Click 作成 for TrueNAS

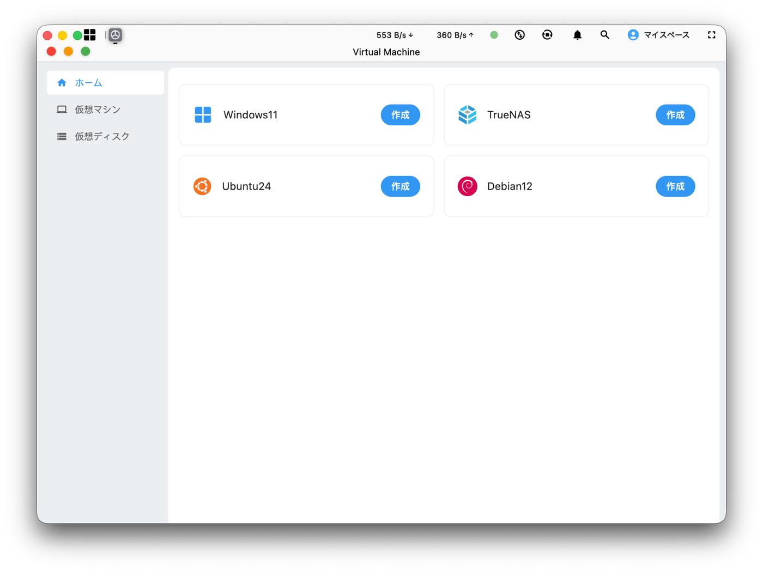[x=675, y=115]
